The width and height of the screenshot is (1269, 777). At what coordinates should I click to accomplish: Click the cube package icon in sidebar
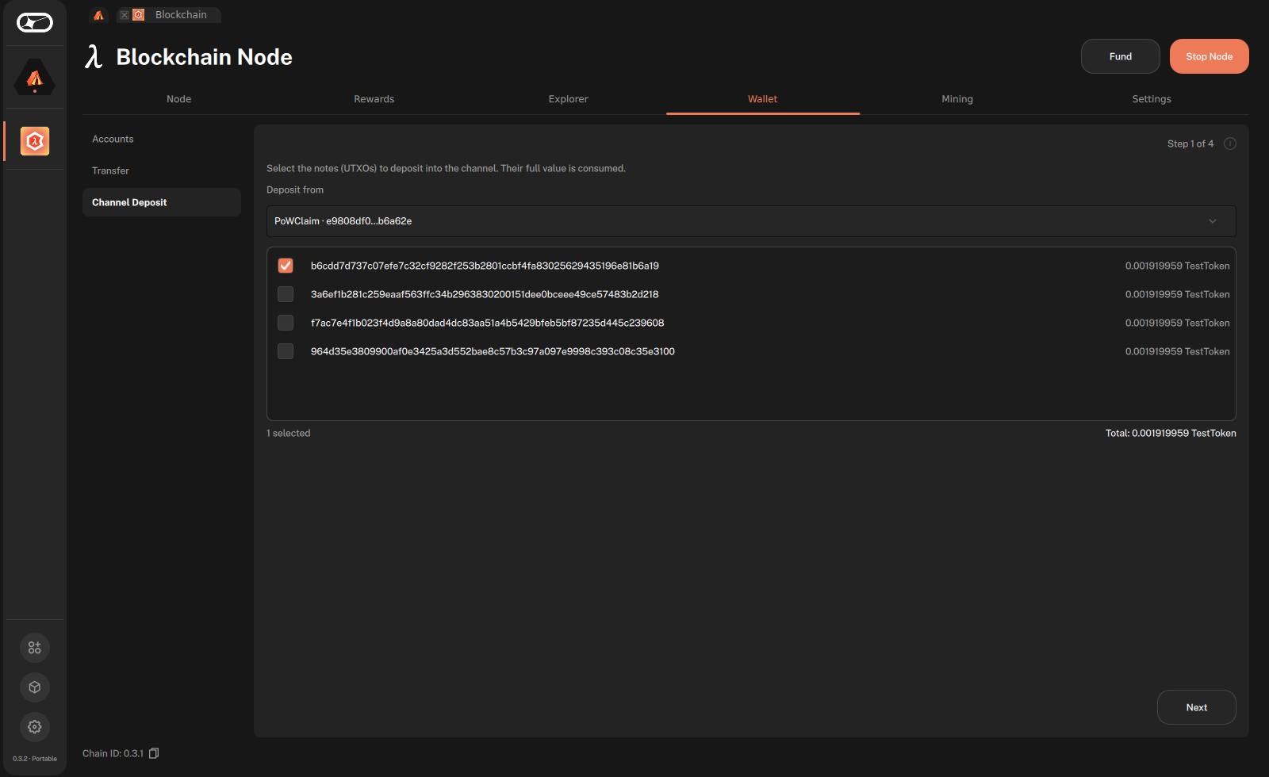[x=35, y=687]
